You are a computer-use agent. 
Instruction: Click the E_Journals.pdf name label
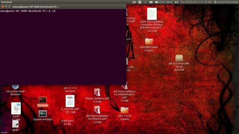click(70, 109)
